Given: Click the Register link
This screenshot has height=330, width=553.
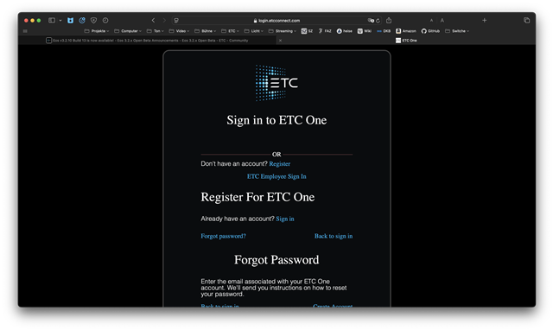Looking at the screenshot, I should coord(280,164).
